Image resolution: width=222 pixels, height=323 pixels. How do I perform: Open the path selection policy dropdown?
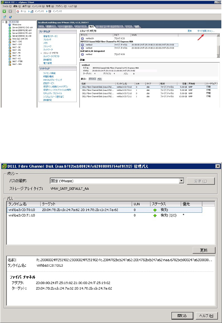click(181, 181)
